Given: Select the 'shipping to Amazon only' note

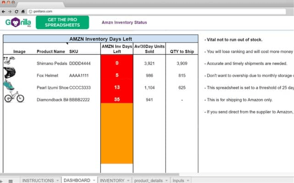Looking at the screenshot, I should pyautogui.click(x=239, y=100).
